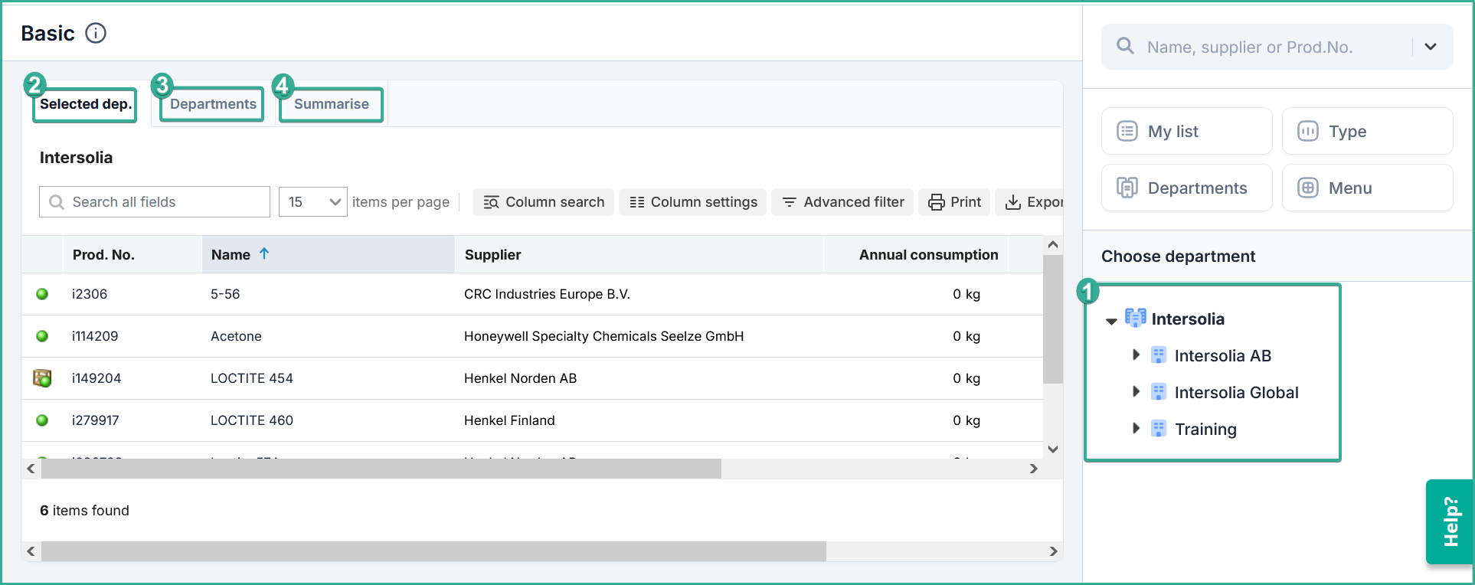
Task: Click the info icon beside Basic
Action: [x=96, y=33]
